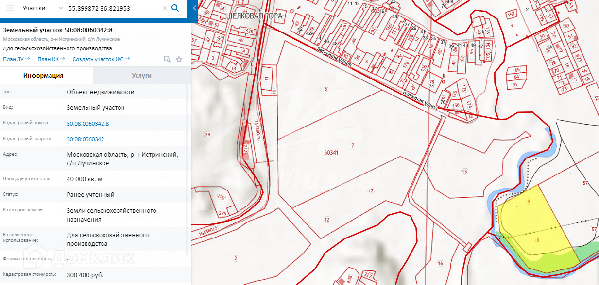The width and height of the screenshot is (599, 285).
Task: Select parcel 15 on the map
Action: click(464, 172)
